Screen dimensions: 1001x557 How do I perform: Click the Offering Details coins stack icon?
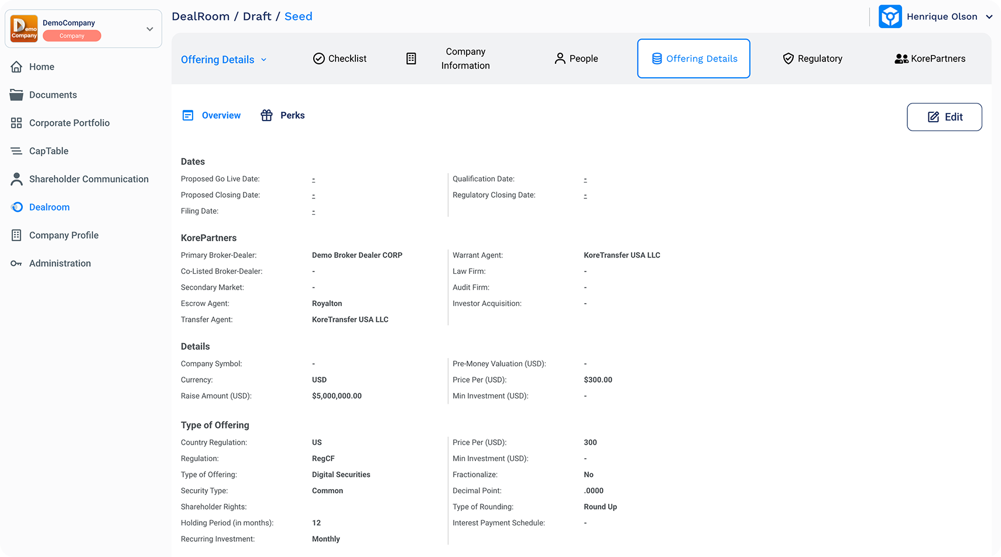point(657,59)
